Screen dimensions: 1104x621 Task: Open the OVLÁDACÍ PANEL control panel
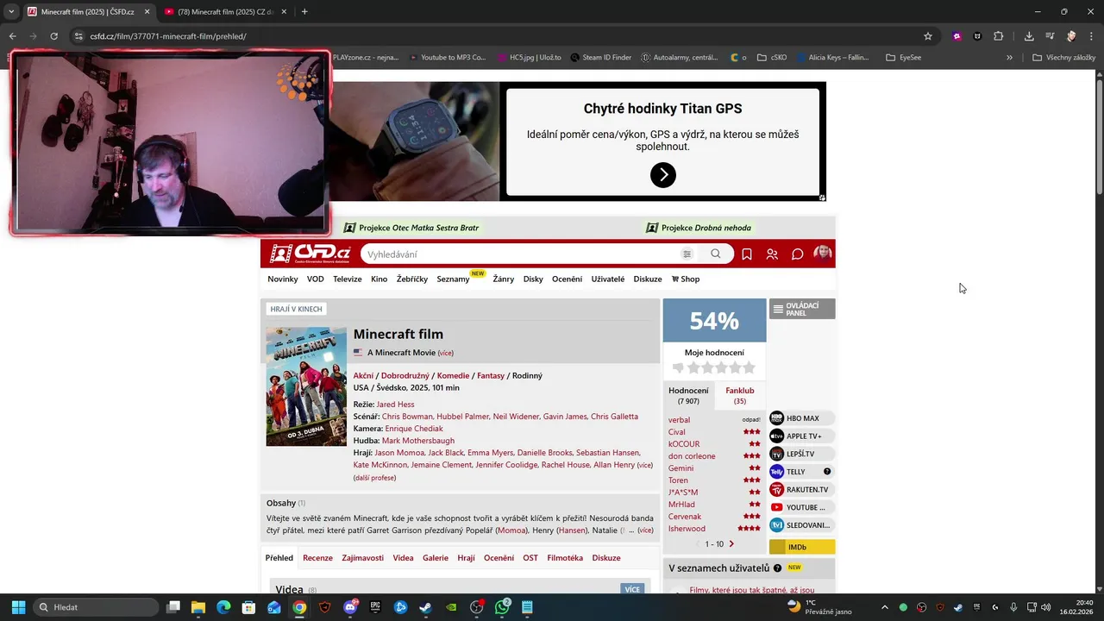802,309
